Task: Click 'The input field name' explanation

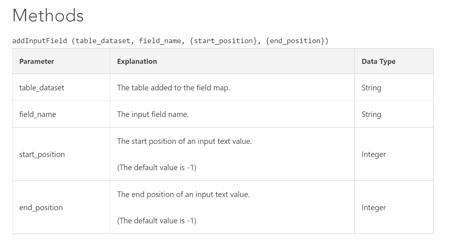Action: (153, 114)
